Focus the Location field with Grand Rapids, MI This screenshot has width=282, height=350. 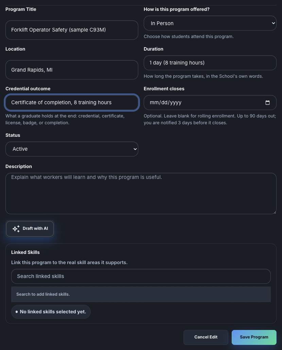pos(72,70)
